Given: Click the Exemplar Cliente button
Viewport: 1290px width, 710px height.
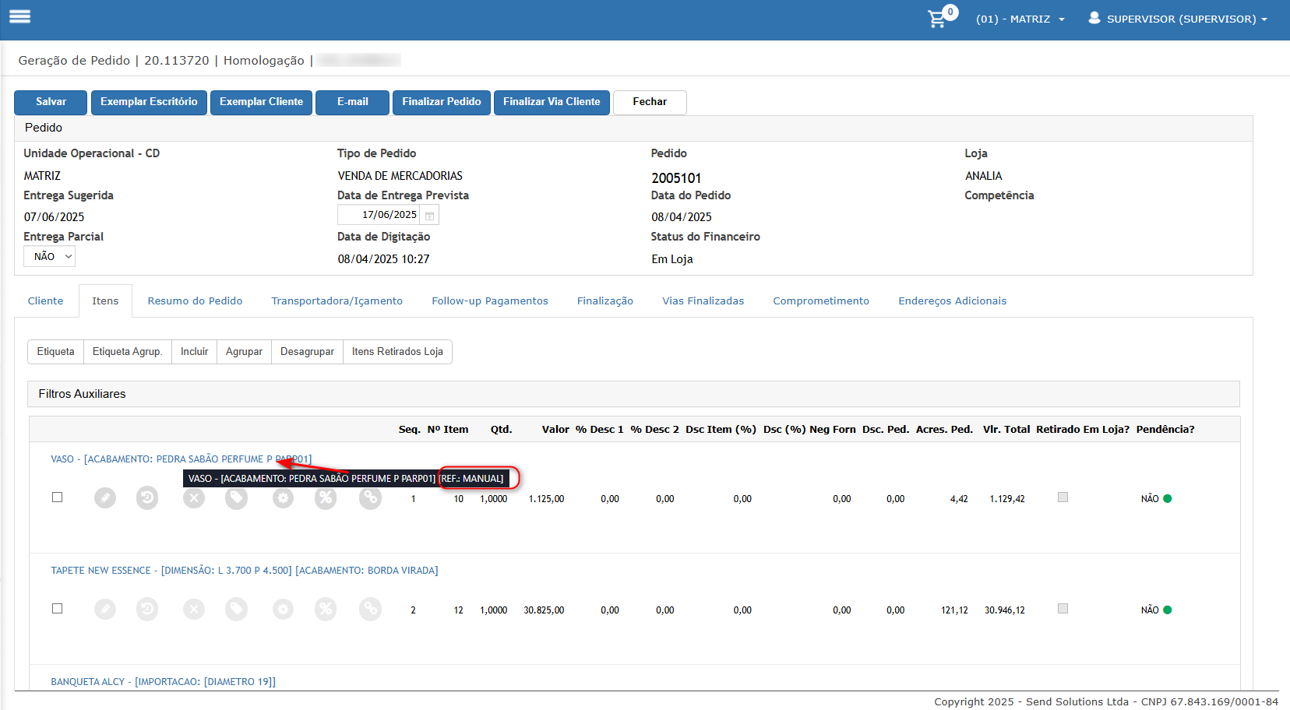Looking at the screenshot, I should [x=261, y=102].
